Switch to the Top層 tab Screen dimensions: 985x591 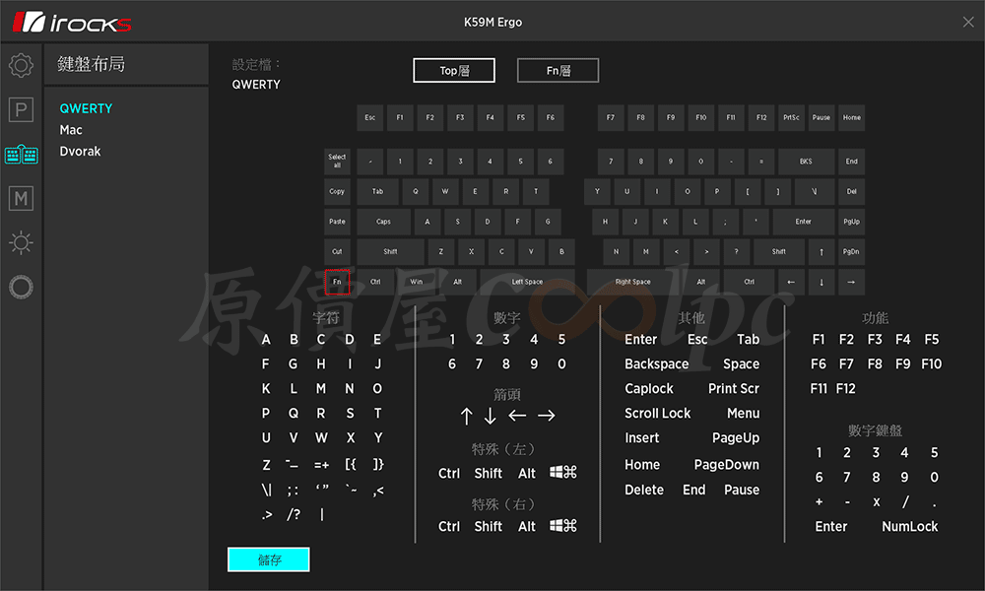453,71
